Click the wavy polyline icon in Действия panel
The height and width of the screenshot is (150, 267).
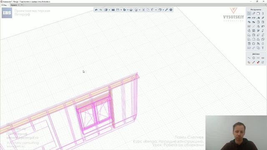click(249, 58)
